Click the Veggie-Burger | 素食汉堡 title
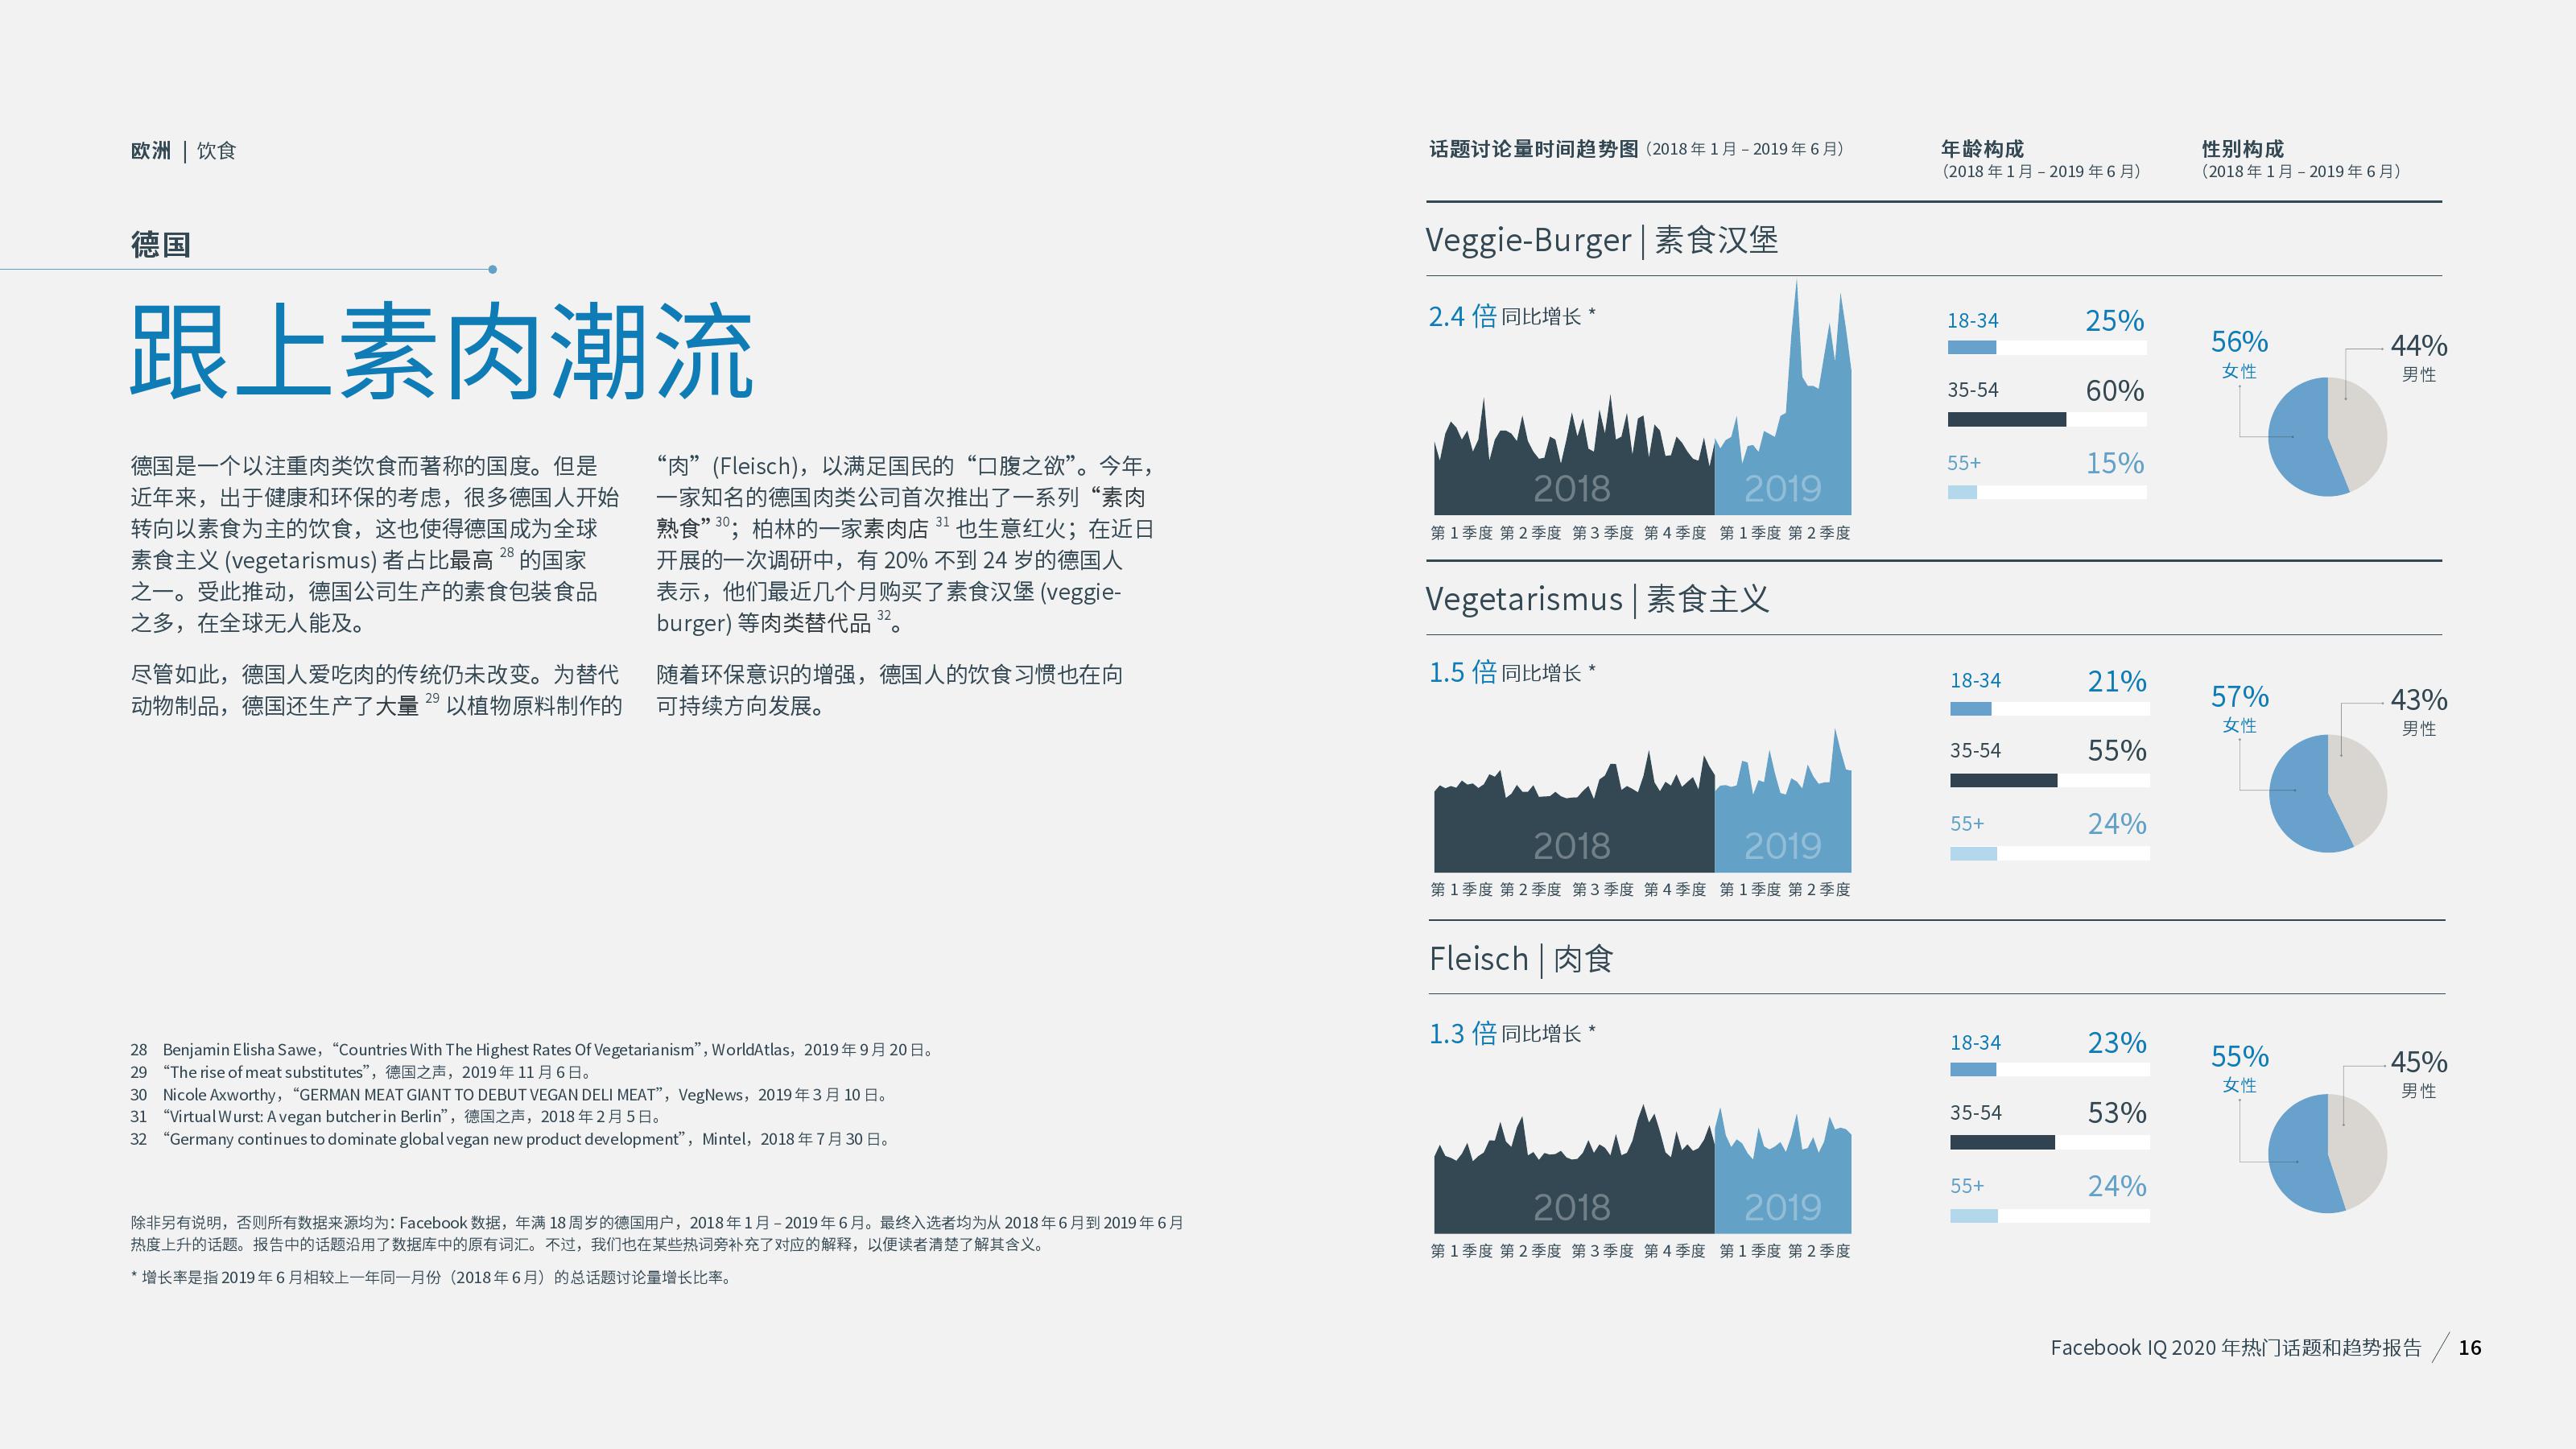This screenshot has height=1449, width=2576. click(x=1601, y=240)
